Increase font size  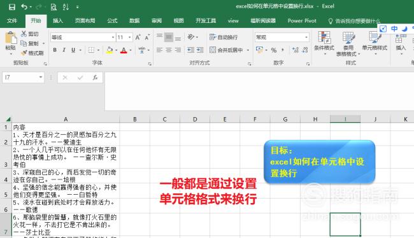pyautogui.click(x=138, y=37)
